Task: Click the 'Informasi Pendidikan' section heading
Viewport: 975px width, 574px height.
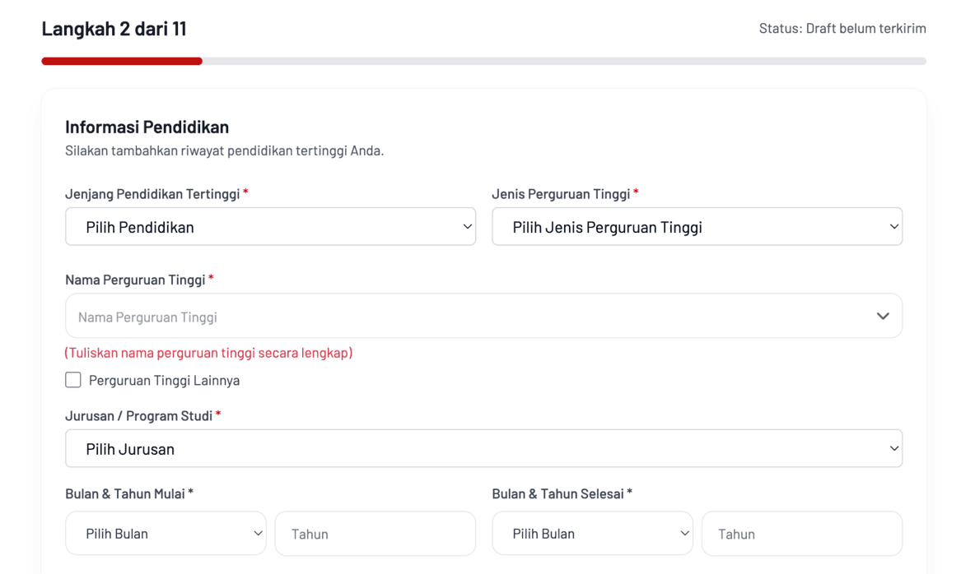Action: 147,127
